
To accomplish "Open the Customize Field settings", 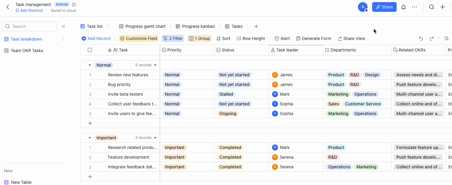I will [x=138, y=38].
